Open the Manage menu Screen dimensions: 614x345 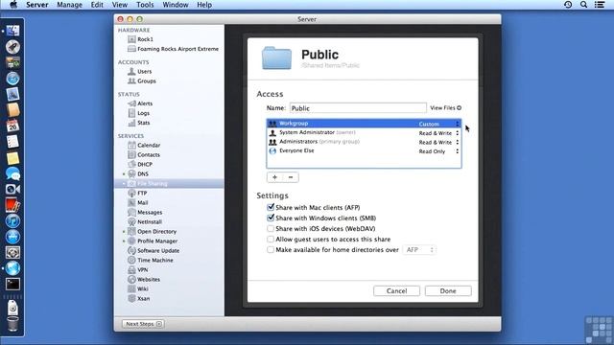pos(69,5)
